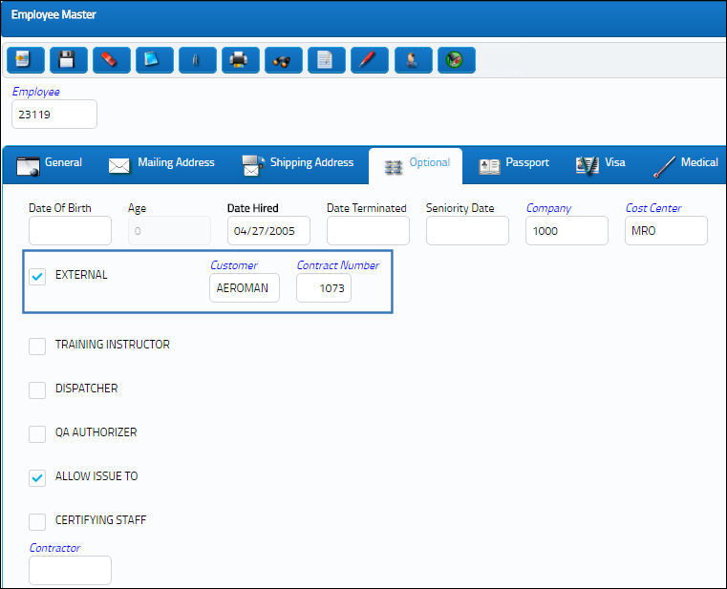Click the Contract Number label link
This screenshot has height=589, width=727.
(x=338, y=265)
